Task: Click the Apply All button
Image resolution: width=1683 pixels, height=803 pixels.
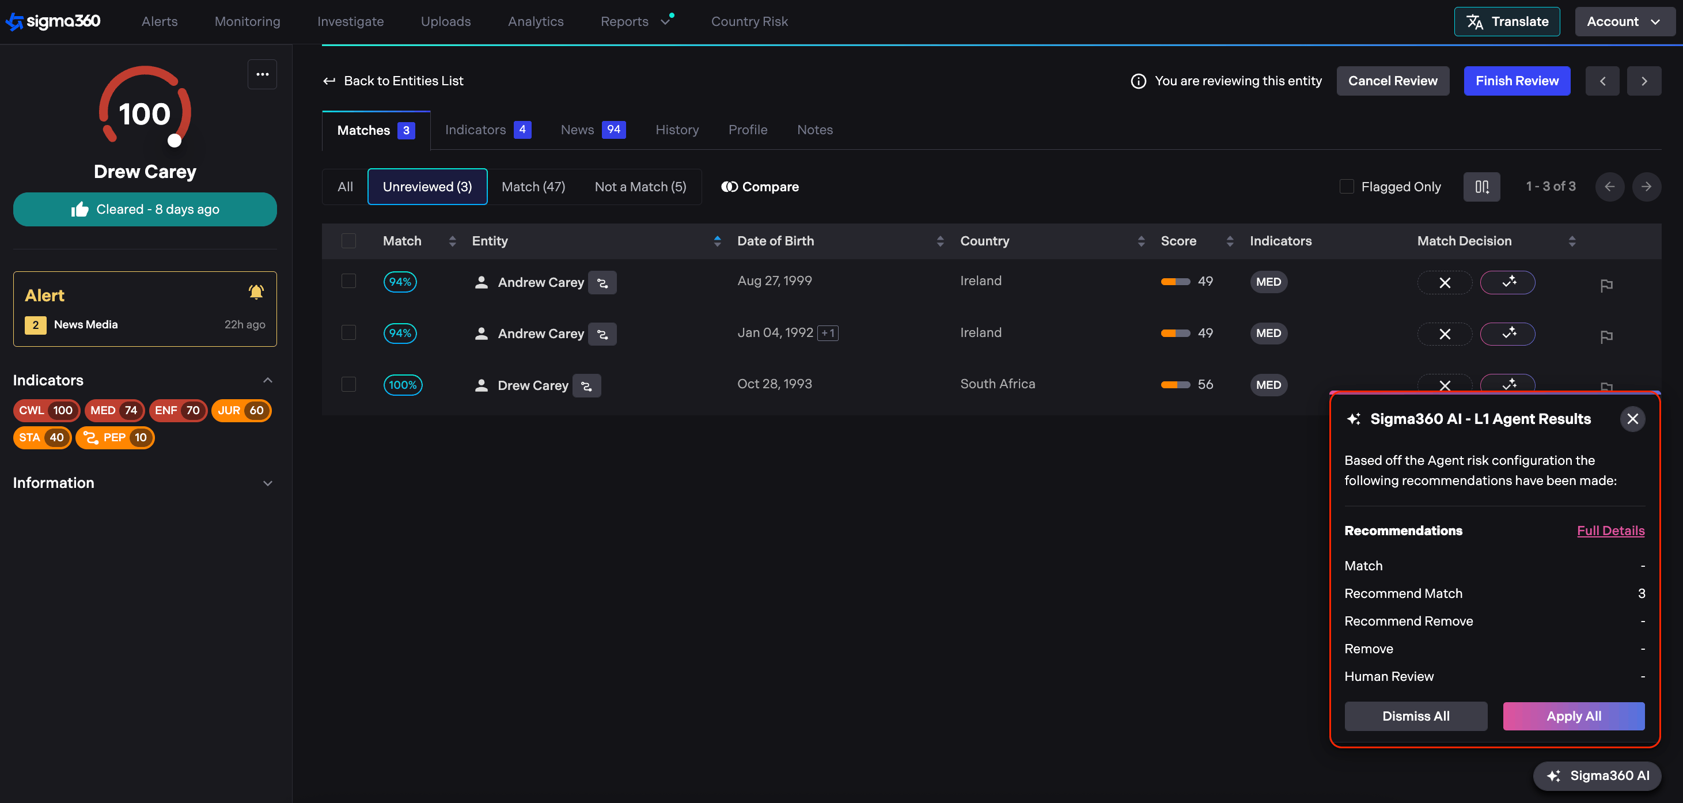Action: 1573,716
